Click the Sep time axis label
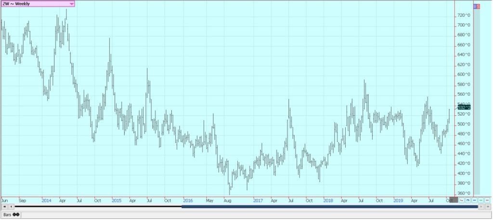Viewport: 493px width, 220px height. [22, 200]
